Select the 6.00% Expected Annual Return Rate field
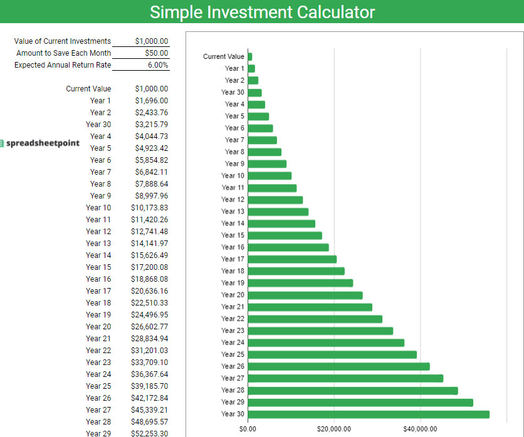This screenshot has height=437, width=524. coord(157,65)
